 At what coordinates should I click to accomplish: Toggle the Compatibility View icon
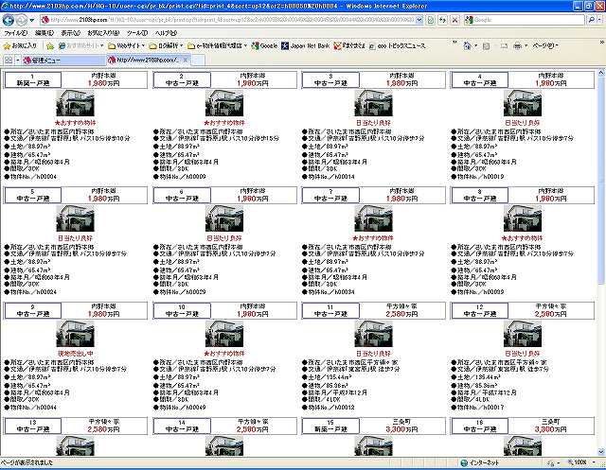tap(431, 20)
